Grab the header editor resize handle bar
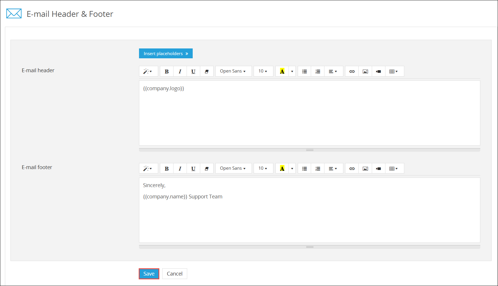Screen dimensions: 498x286 click(x=309, y=150)
